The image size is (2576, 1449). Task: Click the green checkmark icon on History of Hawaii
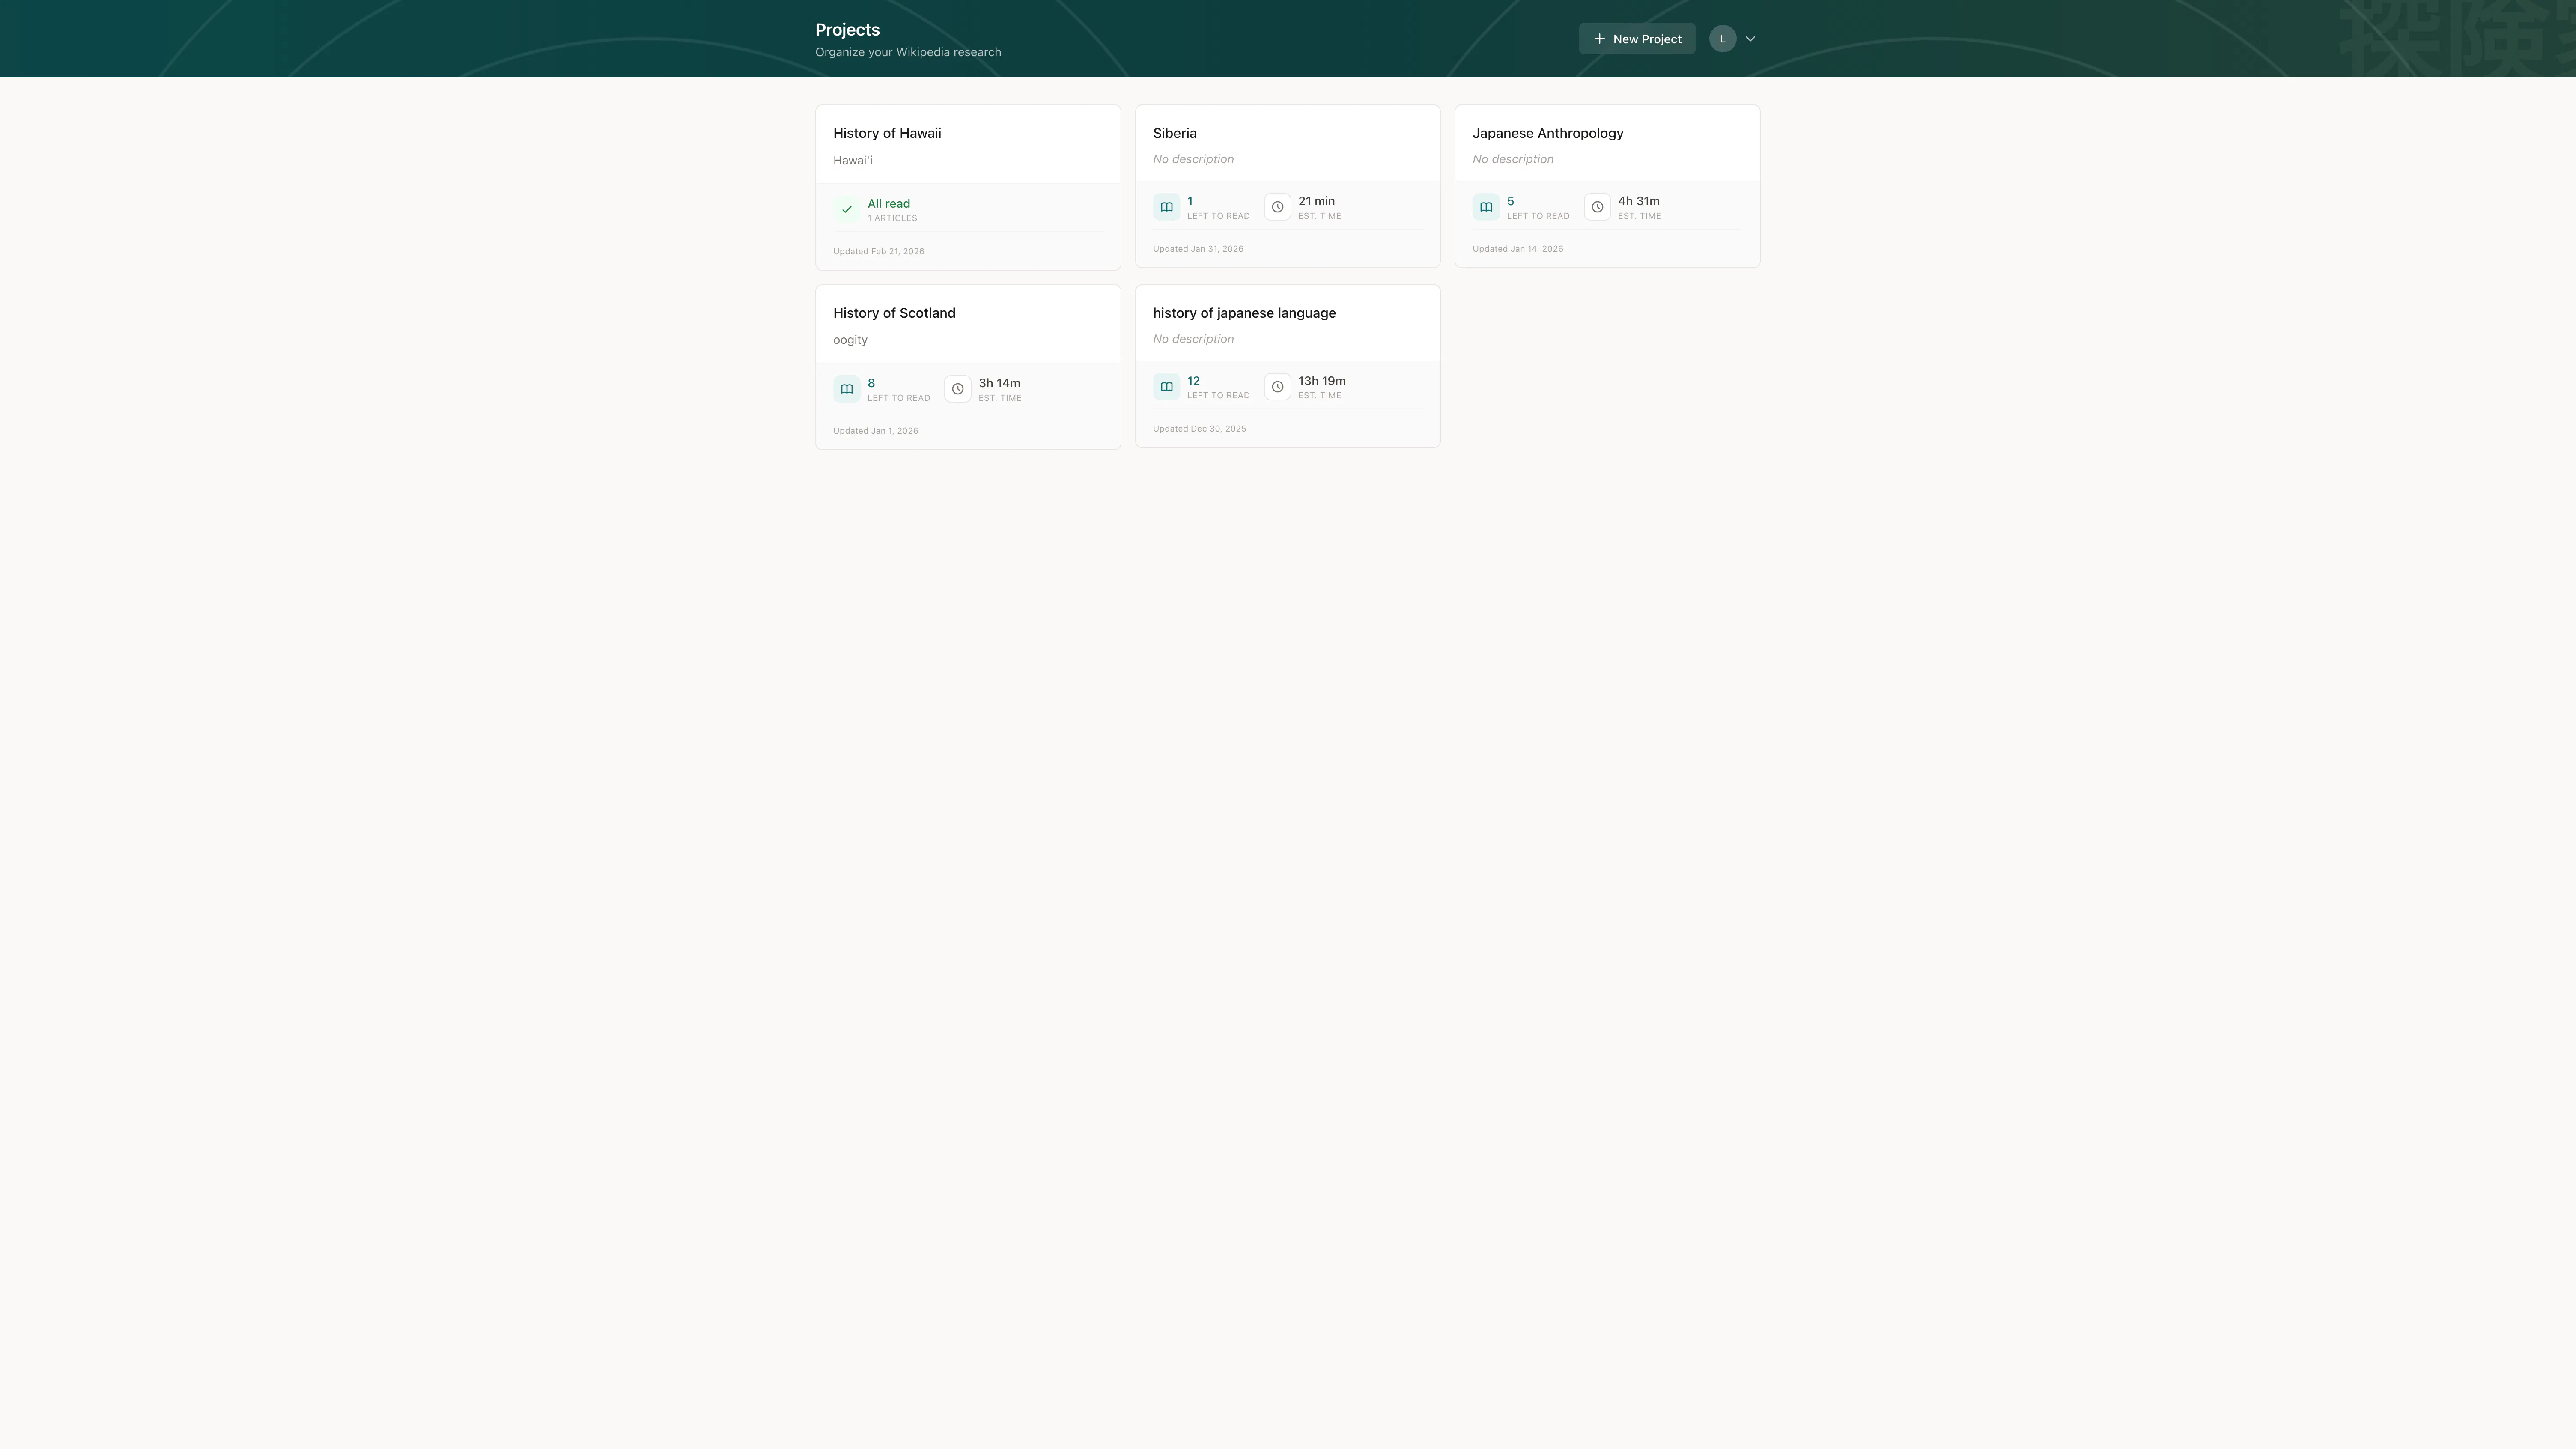pyautogui.click(x=847, y=209)
